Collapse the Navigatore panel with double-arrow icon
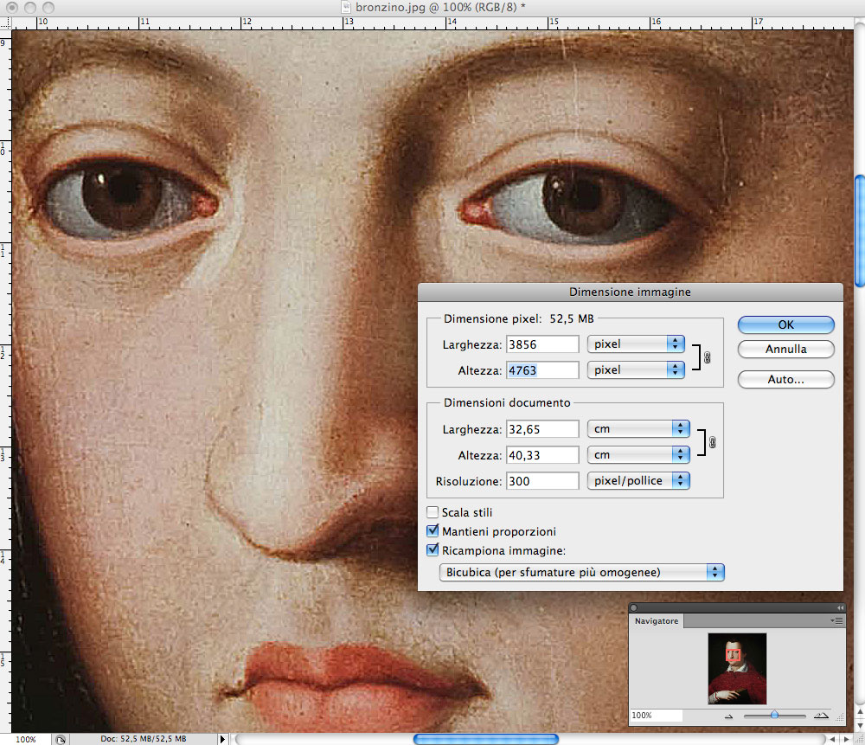Screen dimensions: 865x745 (840, 607)
